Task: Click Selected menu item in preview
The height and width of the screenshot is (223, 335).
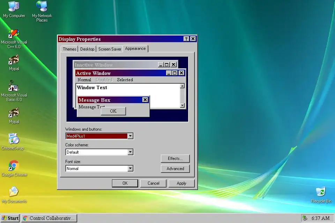Action: pyautogui.click(x=125, y=80)
